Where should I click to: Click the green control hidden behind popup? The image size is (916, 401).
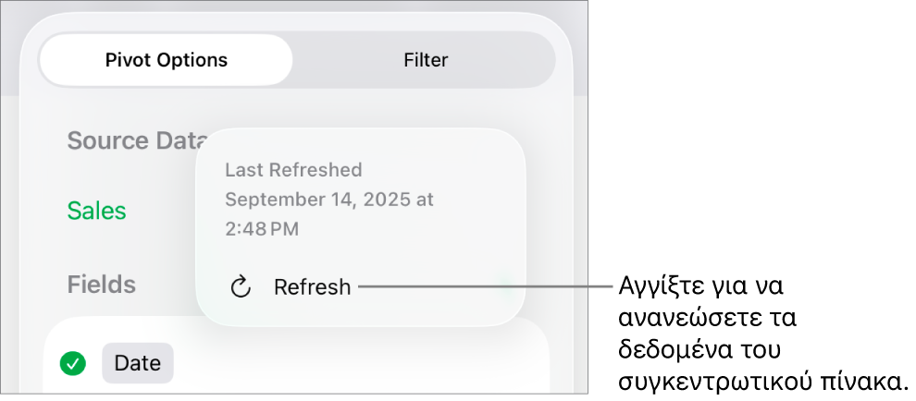(506, 285)
